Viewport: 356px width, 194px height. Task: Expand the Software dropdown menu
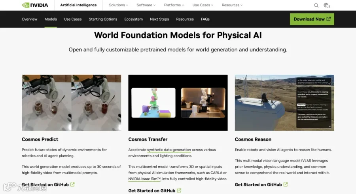[x=146, y=5]
